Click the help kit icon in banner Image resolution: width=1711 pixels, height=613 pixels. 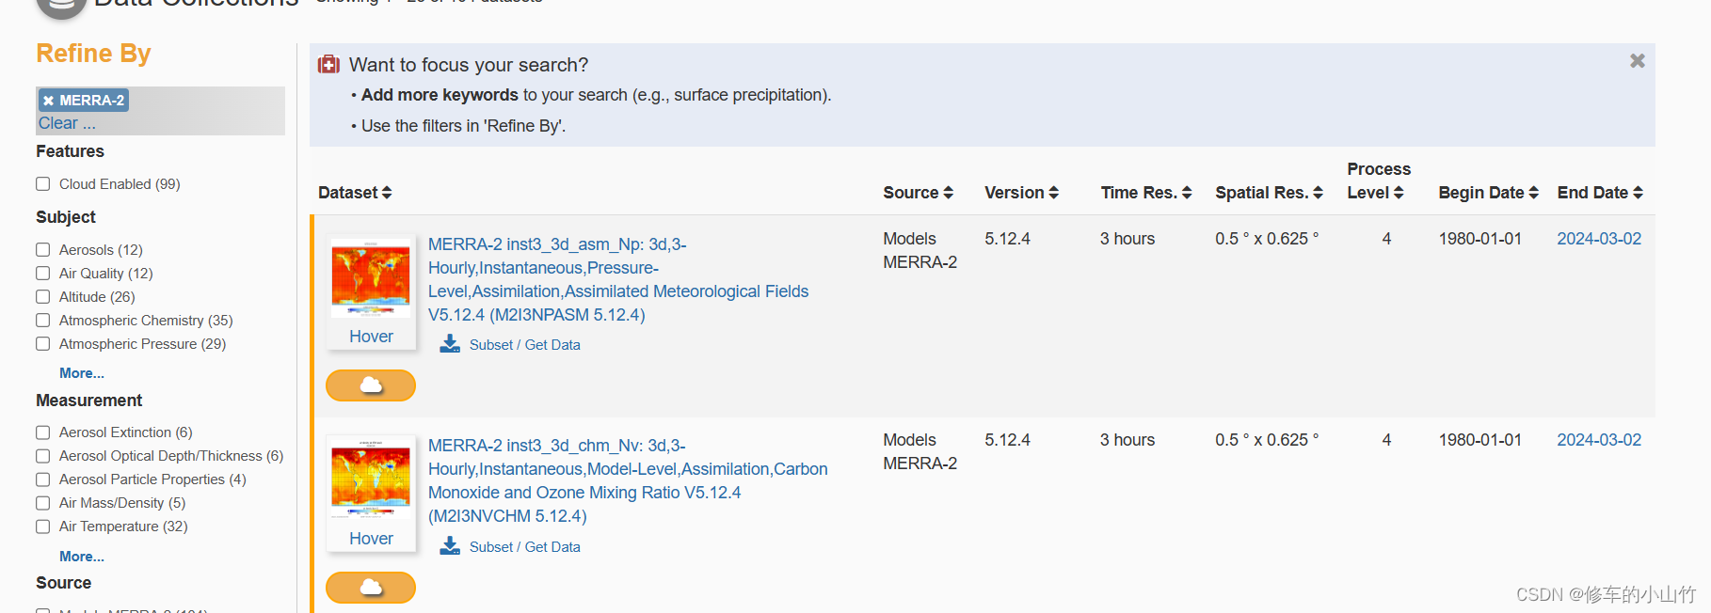(x=328, y=64)
